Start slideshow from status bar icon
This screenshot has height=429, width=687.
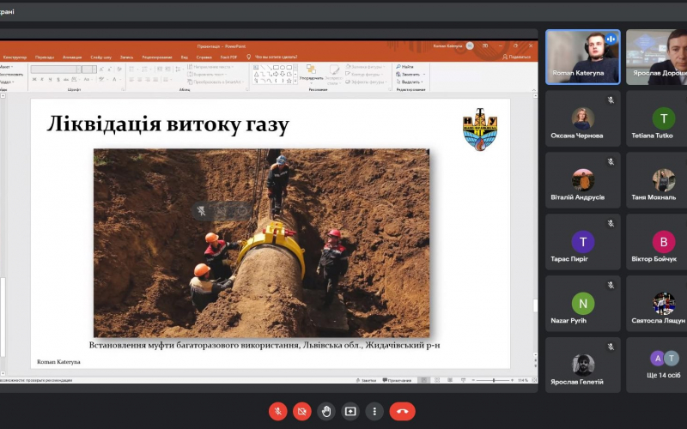click(463, 380)
